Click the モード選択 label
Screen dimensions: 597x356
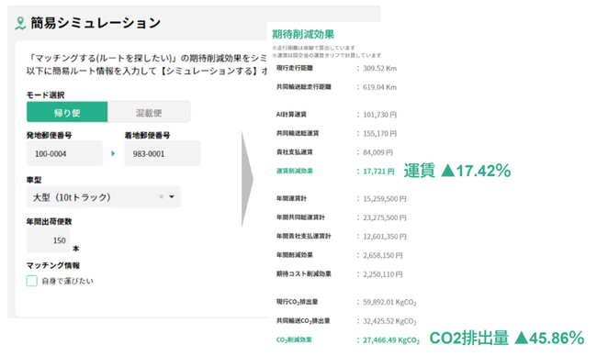coord(45,95)
